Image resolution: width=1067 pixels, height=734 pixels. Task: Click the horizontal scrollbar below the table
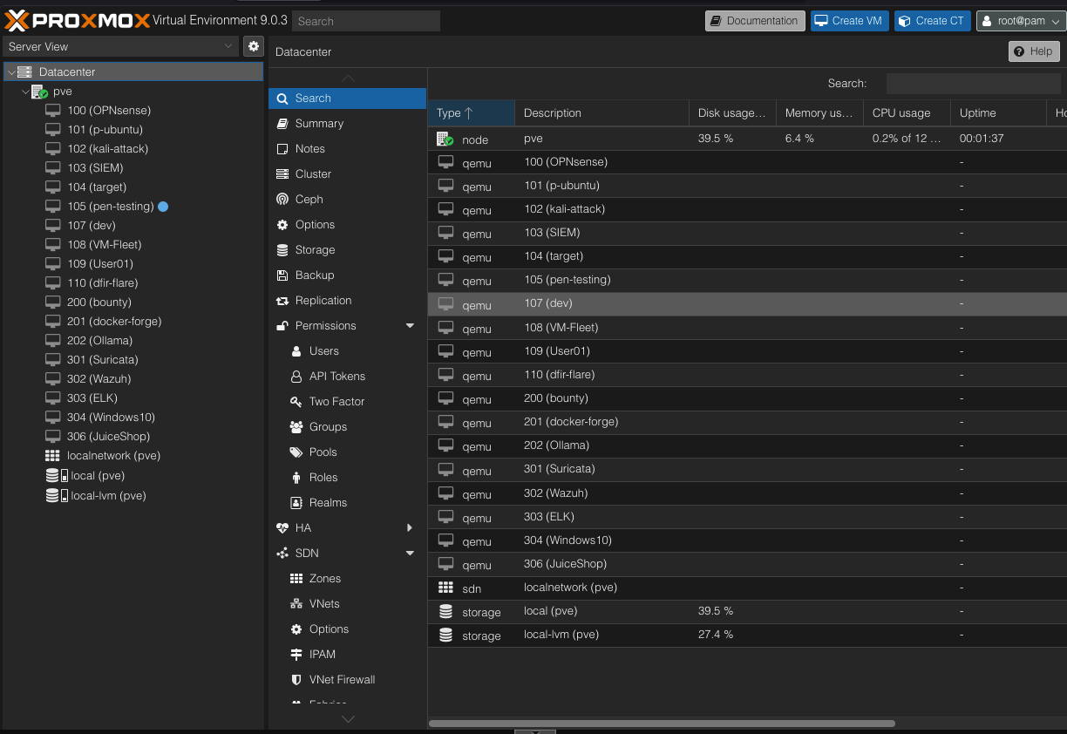[662, 723]
